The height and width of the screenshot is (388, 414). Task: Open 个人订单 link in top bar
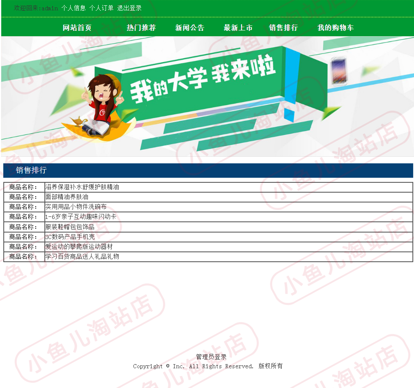[x=101, y=8]
